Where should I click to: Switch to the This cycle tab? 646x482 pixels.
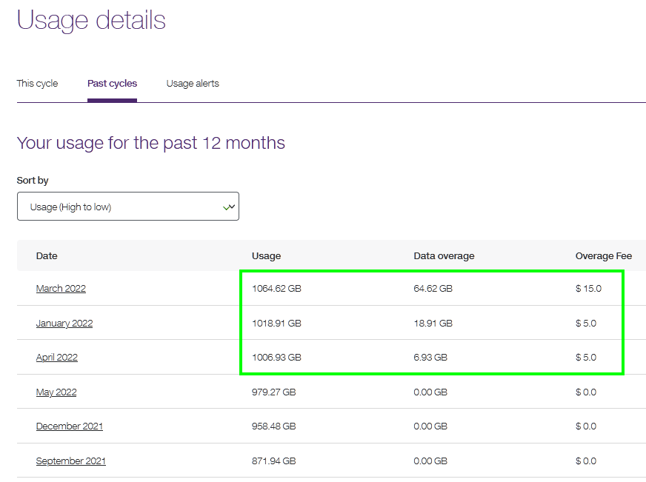[37, 84]
